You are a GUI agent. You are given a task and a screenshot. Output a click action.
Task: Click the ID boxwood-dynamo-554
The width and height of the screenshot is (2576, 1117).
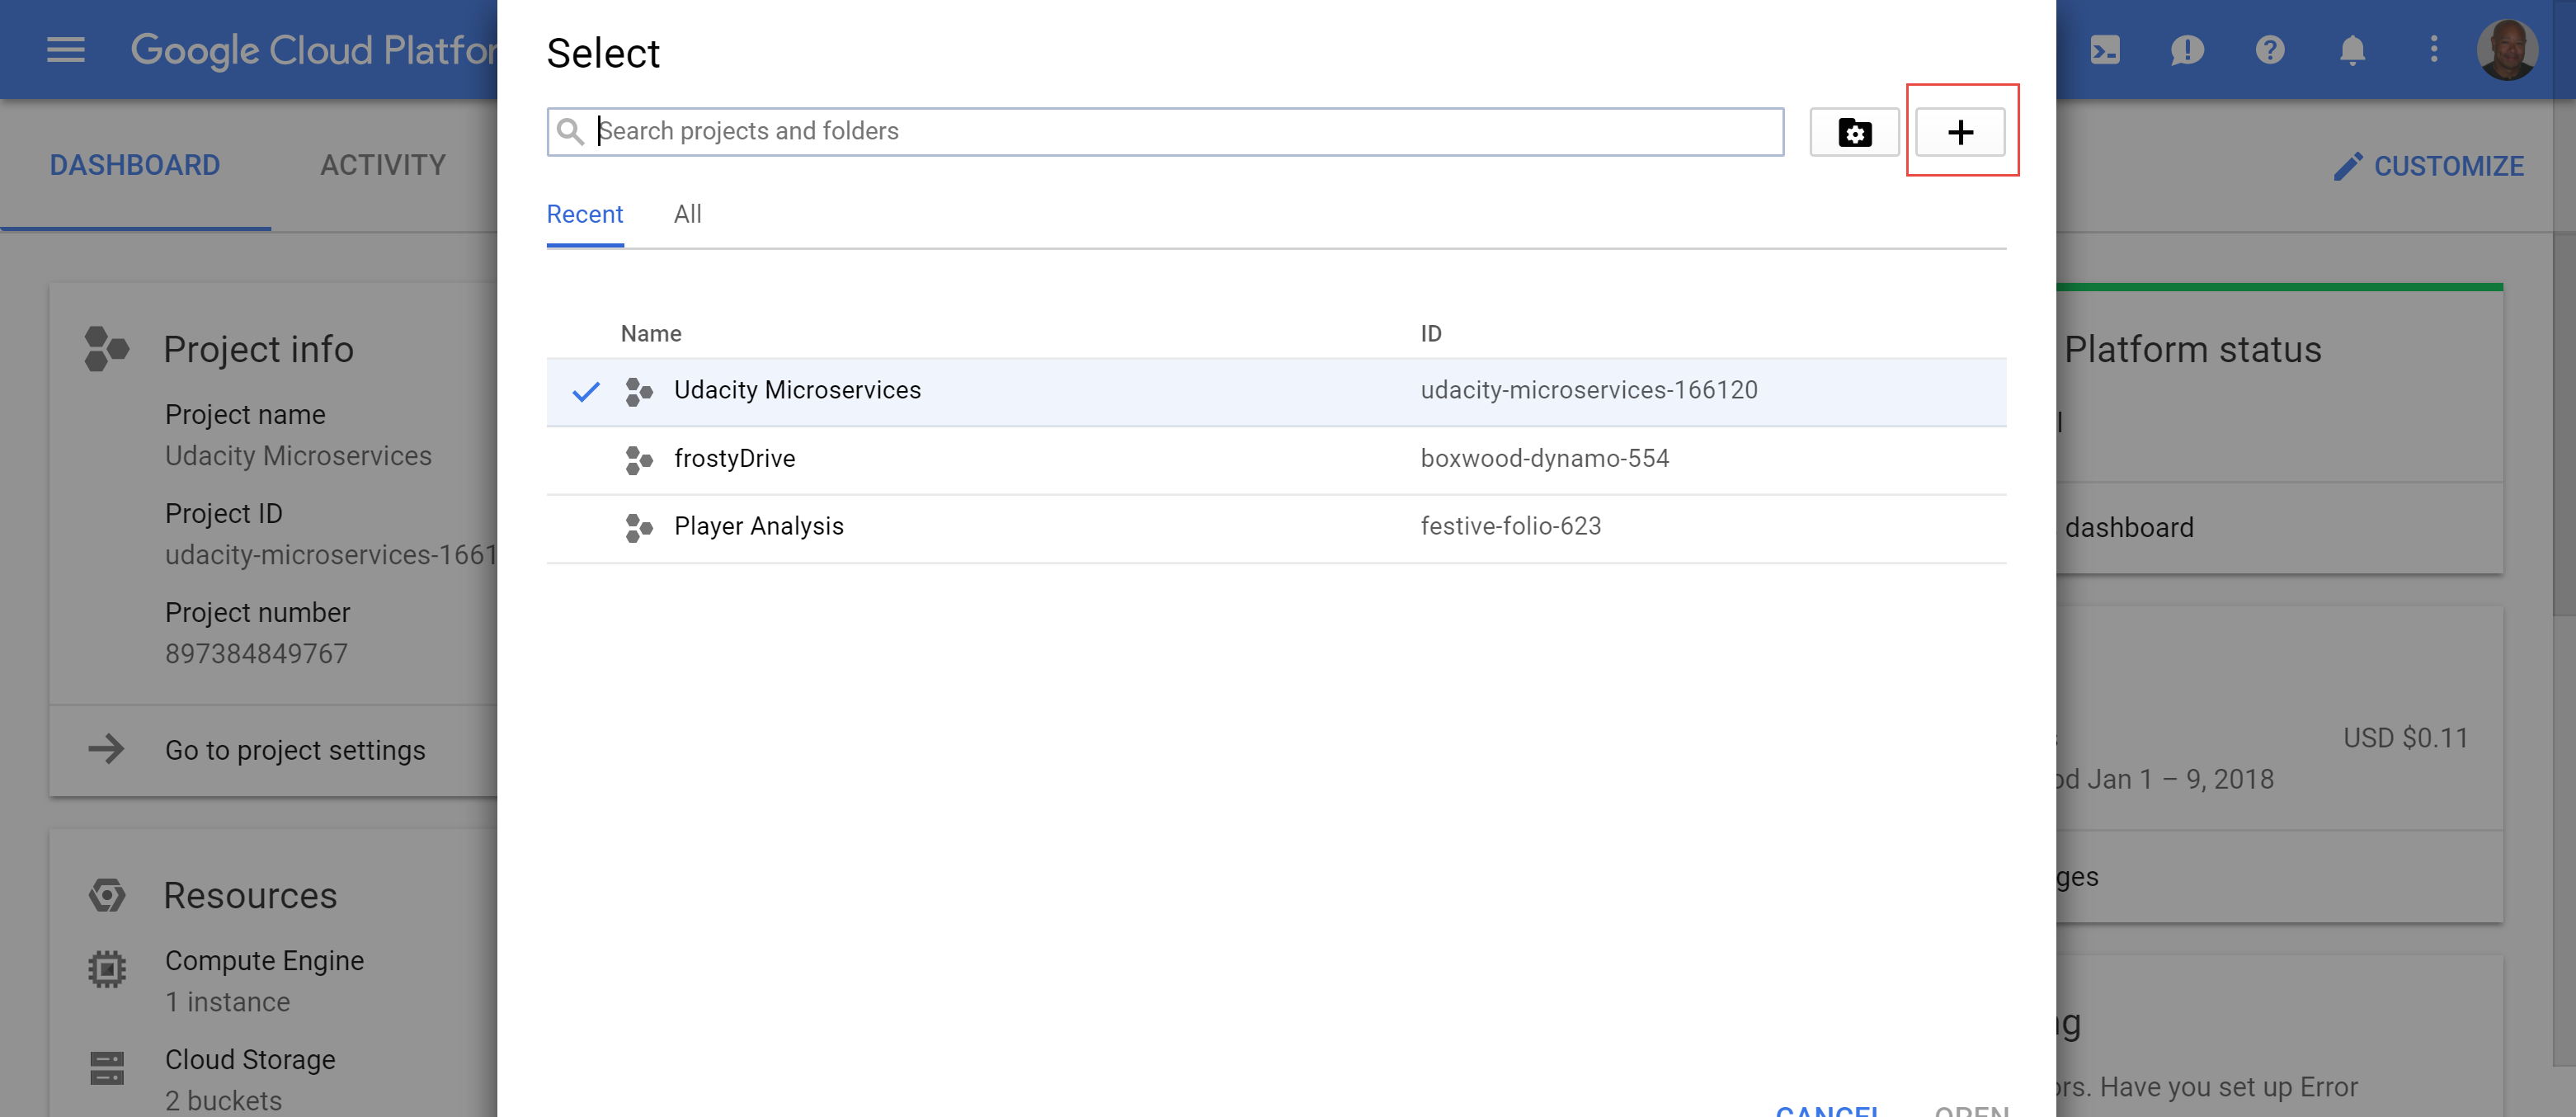[1544, 458]
